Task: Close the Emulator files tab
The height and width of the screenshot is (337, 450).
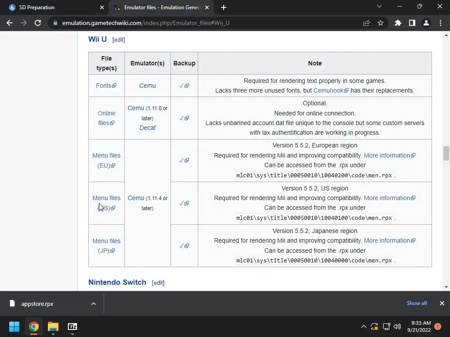Action: [x=207, y=7]
